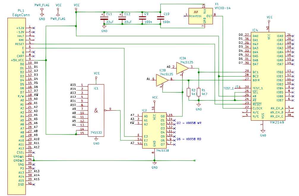
Task: Click the VCC power symbol above IC2 pin 16
Action: pyautogui.click(x=154, y=101)
